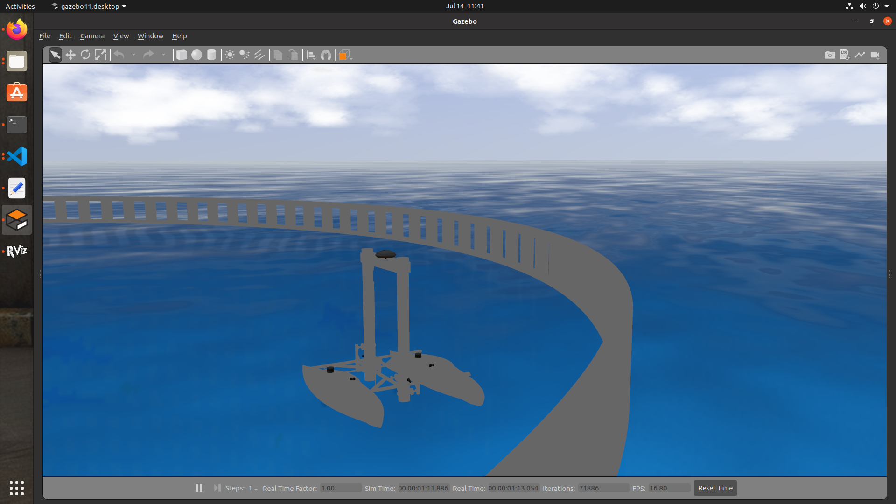Click the paste icon in toolbar
The image size is (896, 504).
293,55
